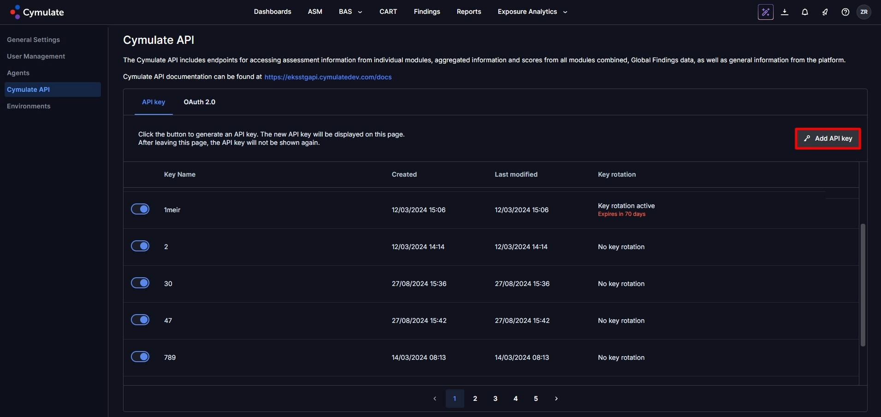
Task: Click the Cymulate logo
Action: pos(37,12)
